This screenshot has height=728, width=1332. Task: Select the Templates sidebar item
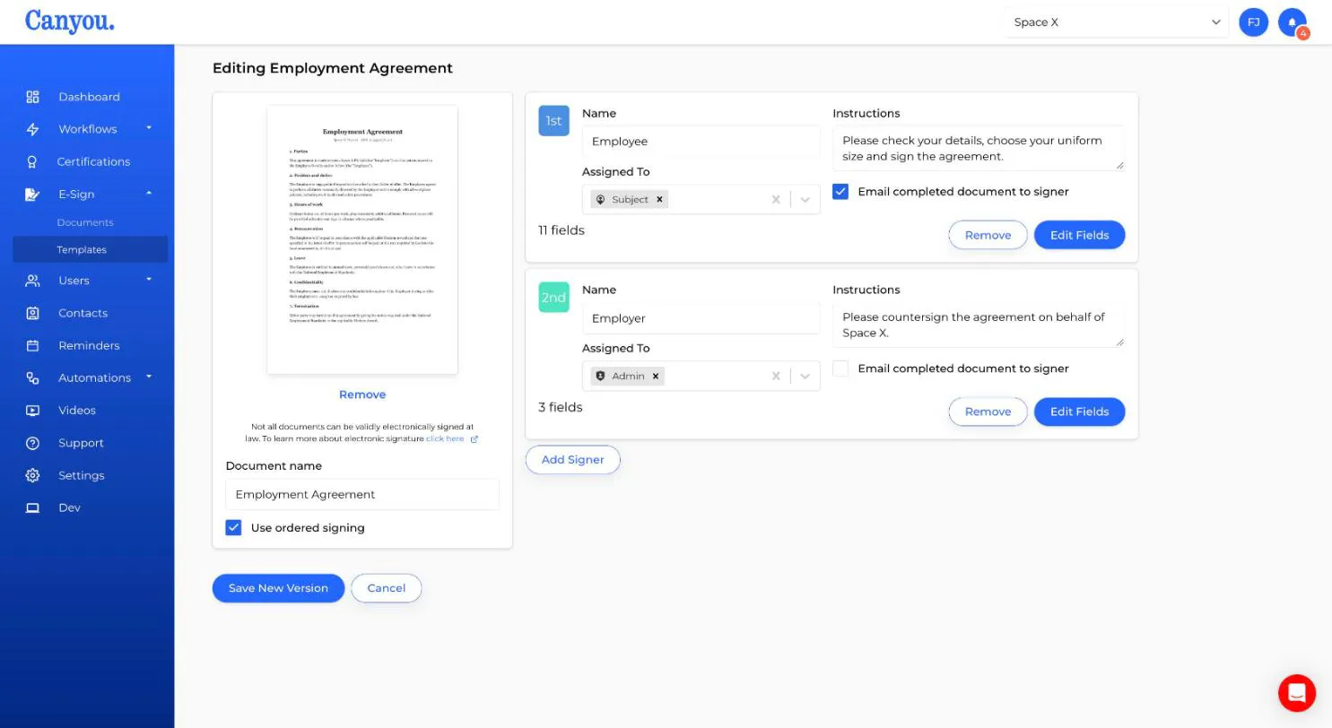(90, 249)
